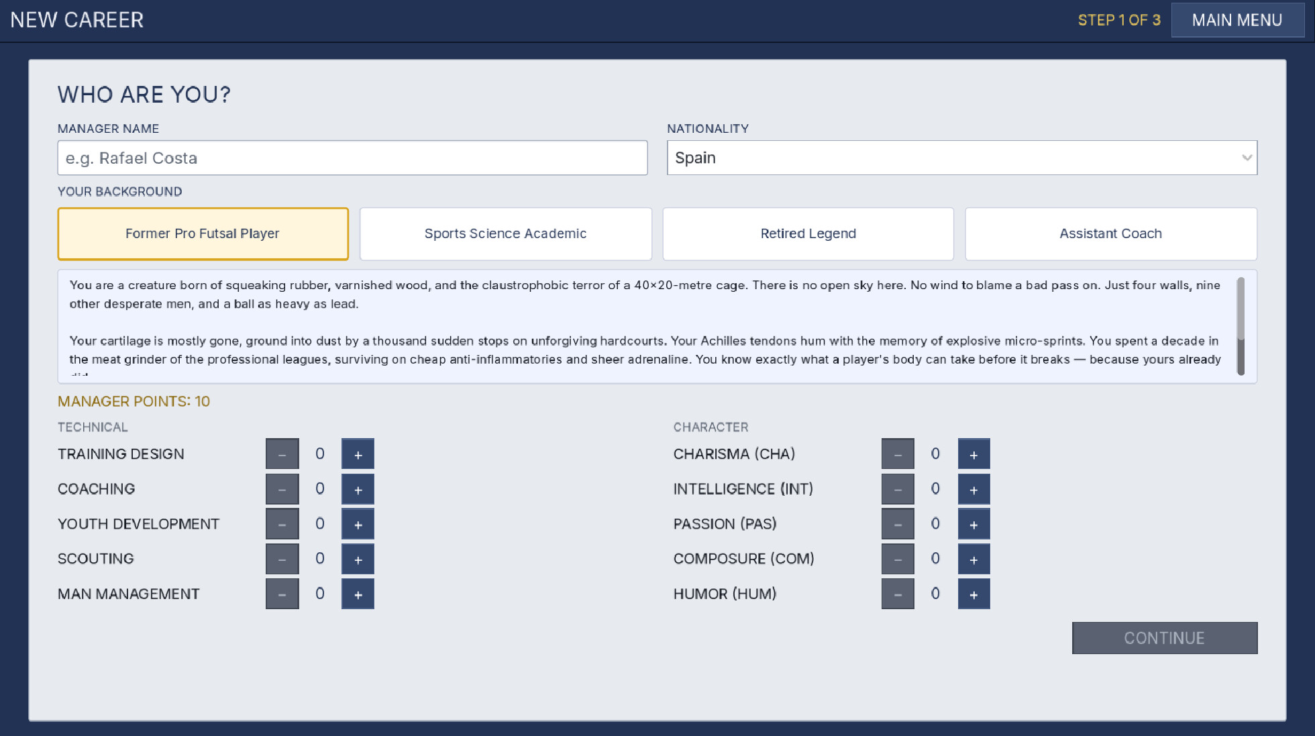The height and width of the screenshot is (736, 1315).
Task: Click the Manager Points: 10 label
Action: click(134, 401)
